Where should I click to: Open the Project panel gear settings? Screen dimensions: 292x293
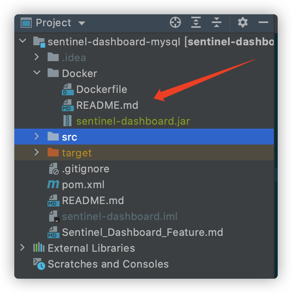click(242, 23)
